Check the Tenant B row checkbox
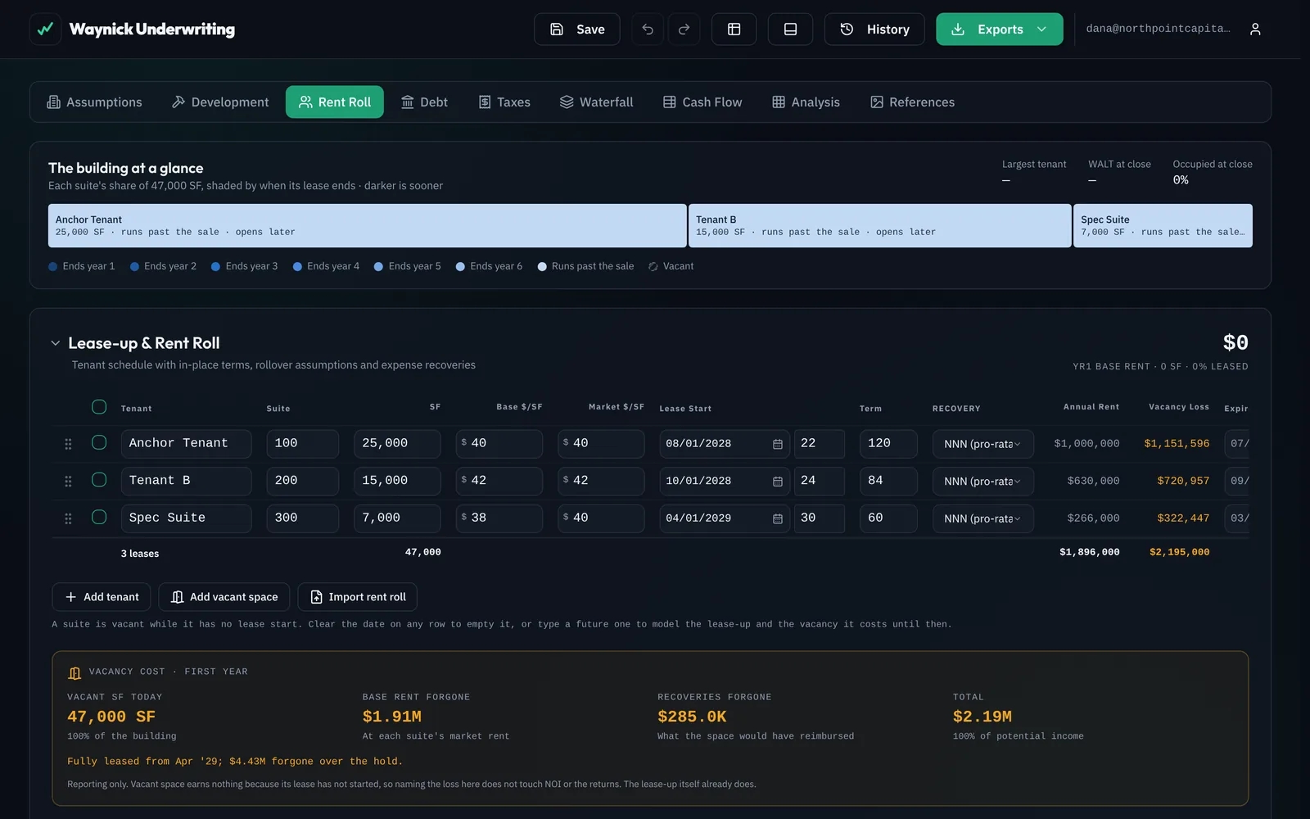 point(99,480)
